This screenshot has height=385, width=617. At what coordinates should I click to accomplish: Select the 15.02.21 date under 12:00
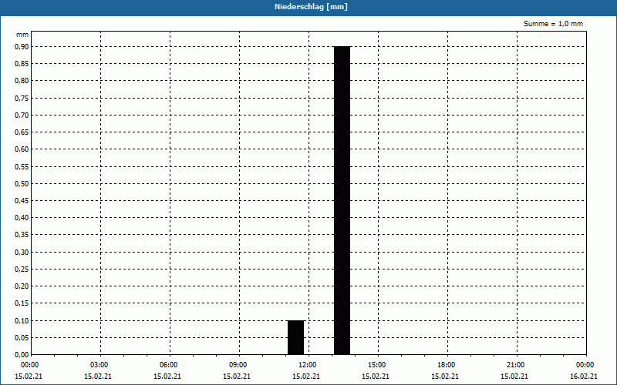(x=306, y=377)
